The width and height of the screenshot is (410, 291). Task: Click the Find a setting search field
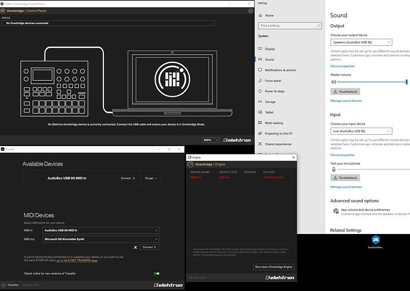pyautogui.click(x=290, y=26)
